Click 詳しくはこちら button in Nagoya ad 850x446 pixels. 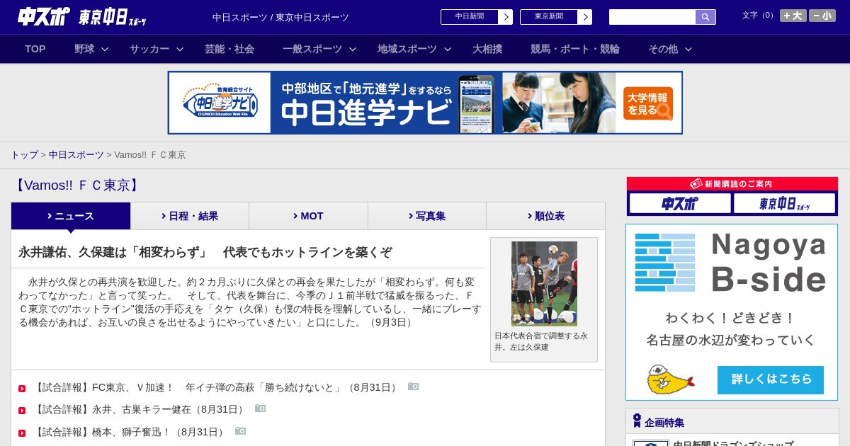771,380
